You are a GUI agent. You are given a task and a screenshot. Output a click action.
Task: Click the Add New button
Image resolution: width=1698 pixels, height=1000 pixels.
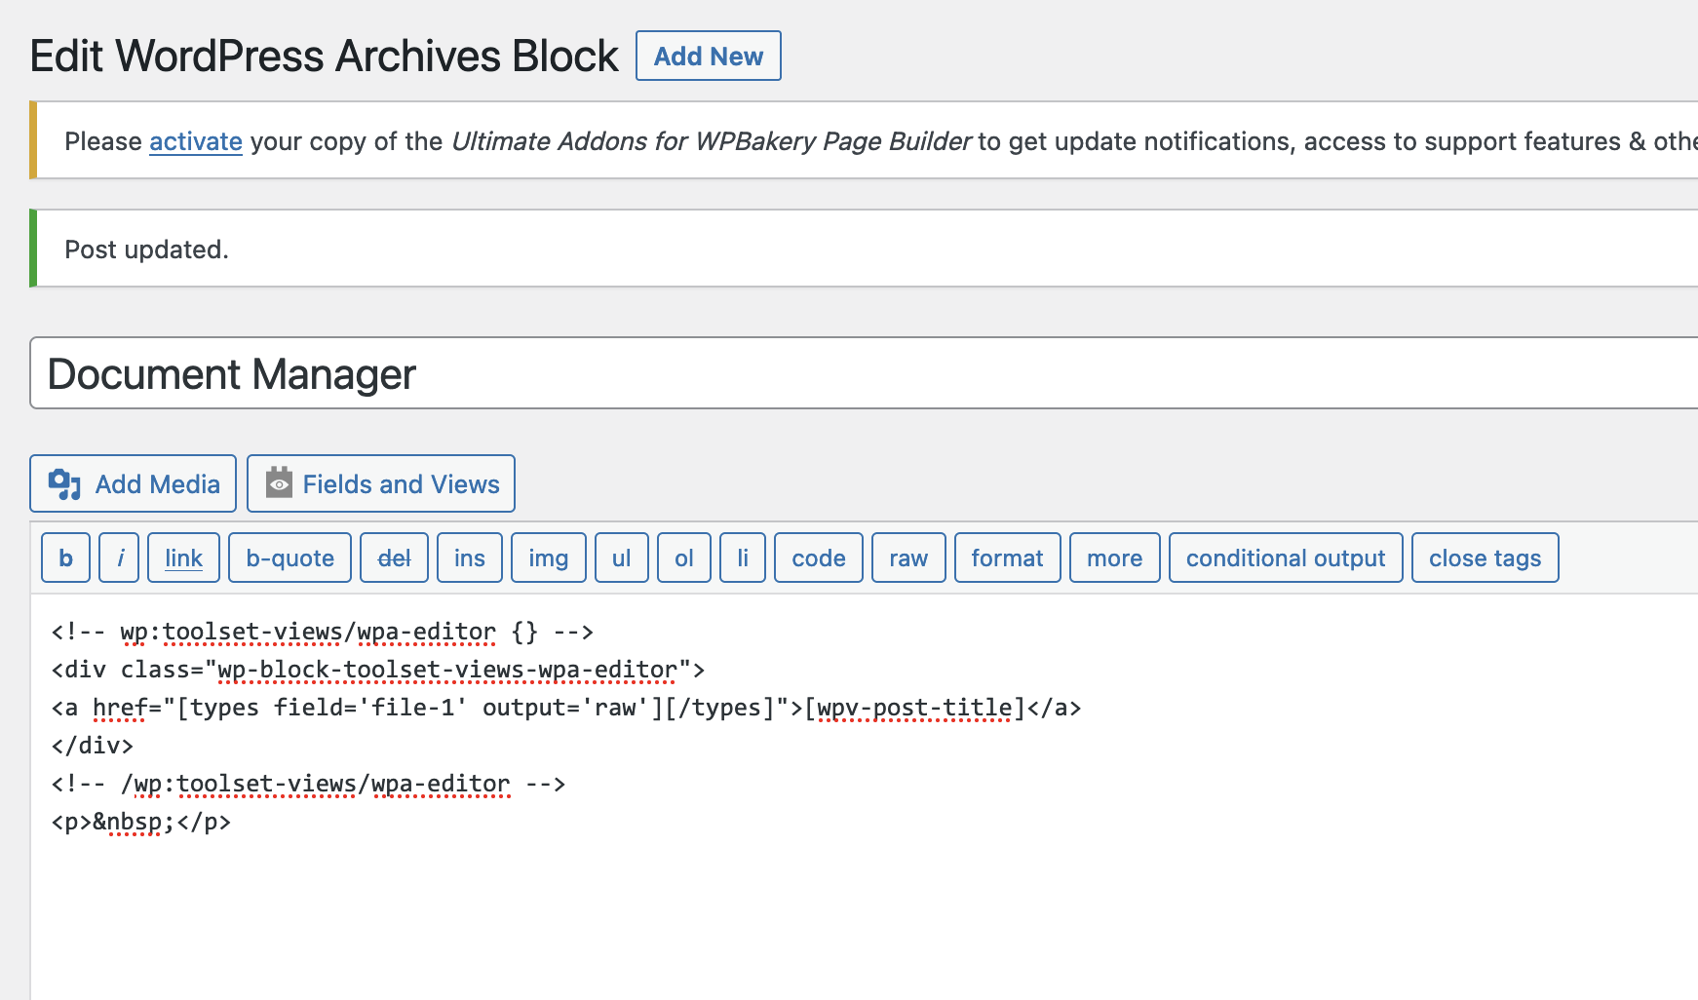(x=709, y=56)
